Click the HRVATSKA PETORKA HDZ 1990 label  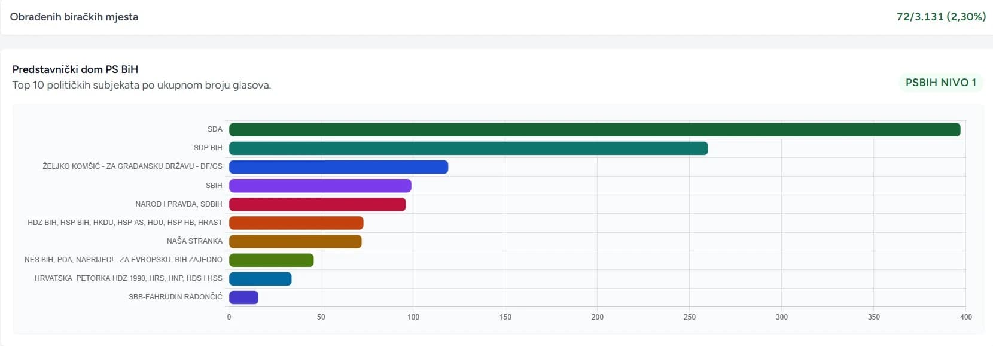pyautogui.click(x=129, y=278)
